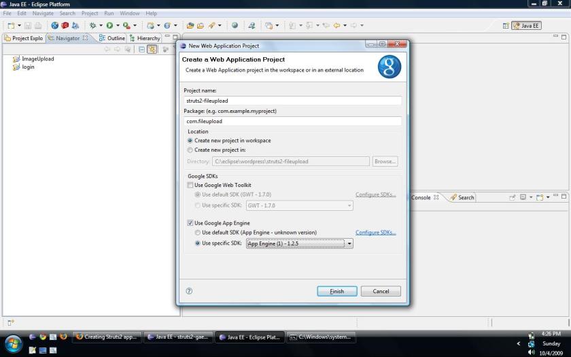Viewport: 571px width, 357px height.
Task: Uncheck Use Google App Engine checkbox
Action: tap(190, 223)
